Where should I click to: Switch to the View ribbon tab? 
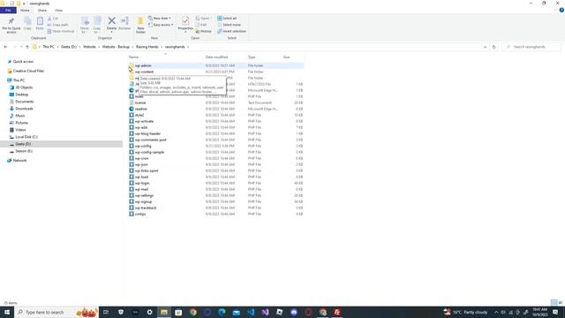point(58,11)
